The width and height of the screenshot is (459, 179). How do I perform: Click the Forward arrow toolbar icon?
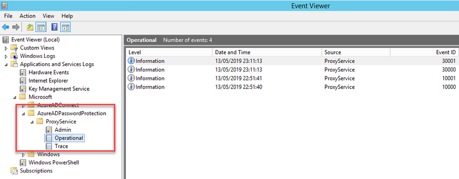click(x=16, y=27)
